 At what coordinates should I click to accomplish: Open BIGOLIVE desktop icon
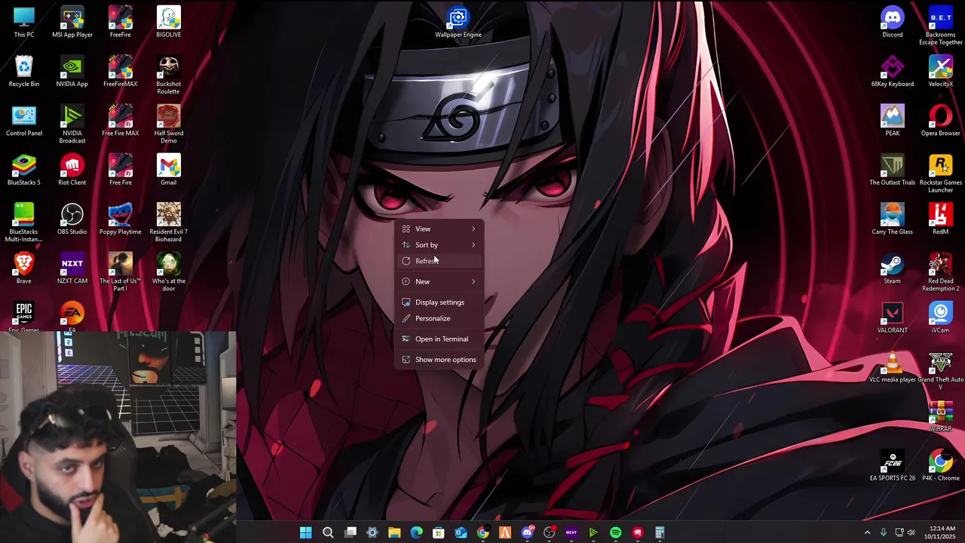tap(169, 23)
